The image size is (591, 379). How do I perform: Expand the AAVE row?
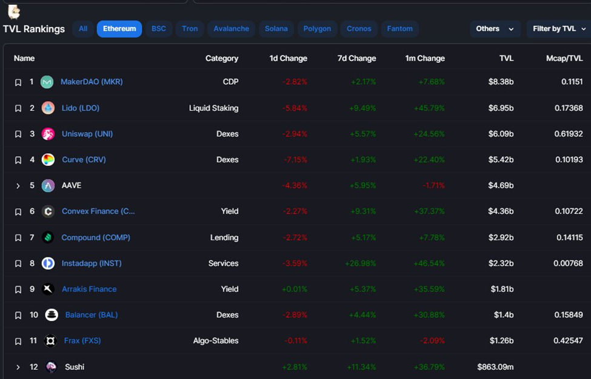coord(18,185)
